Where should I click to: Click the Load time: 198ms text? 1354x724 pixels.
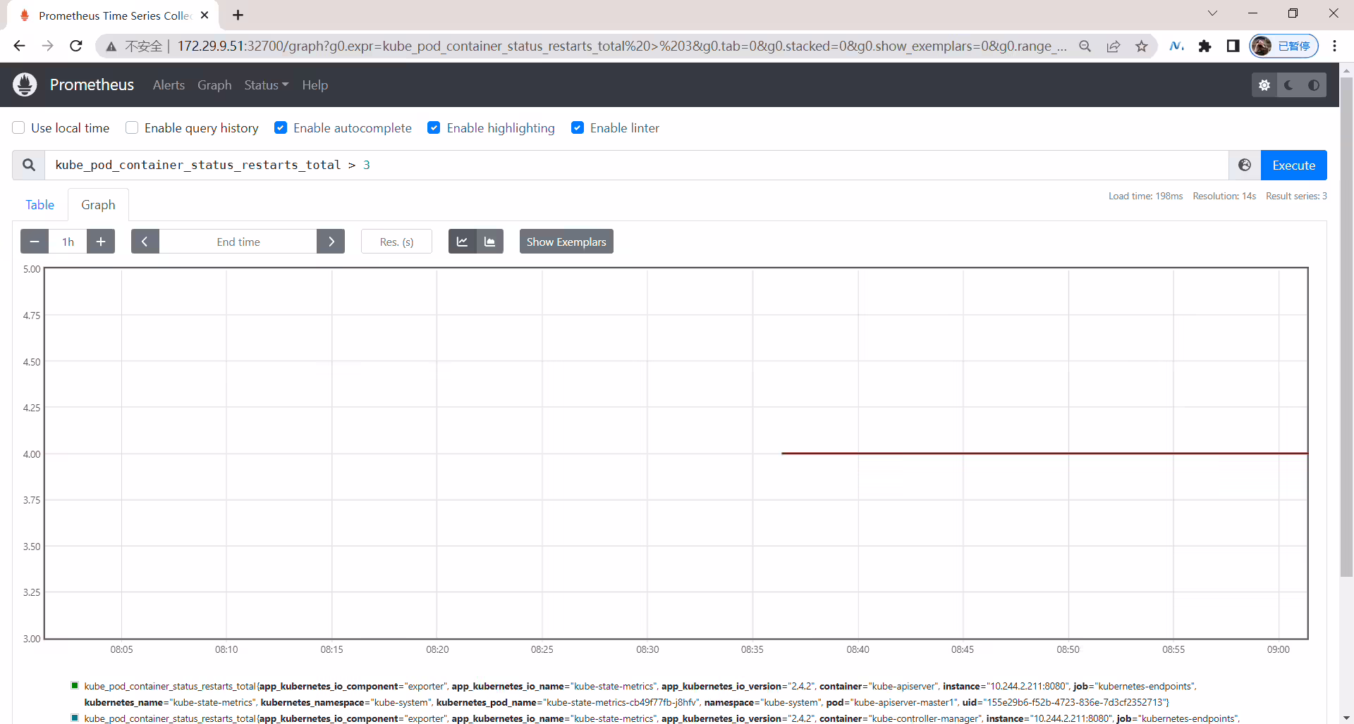tap(1145, 196)
